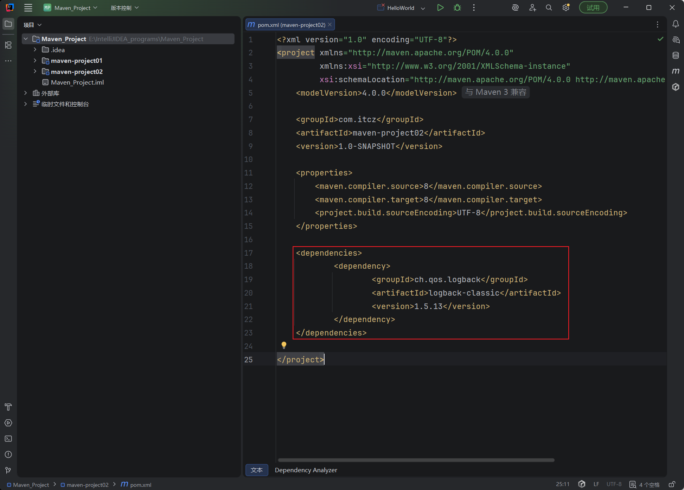Open the Database tool window

(676, 55)
